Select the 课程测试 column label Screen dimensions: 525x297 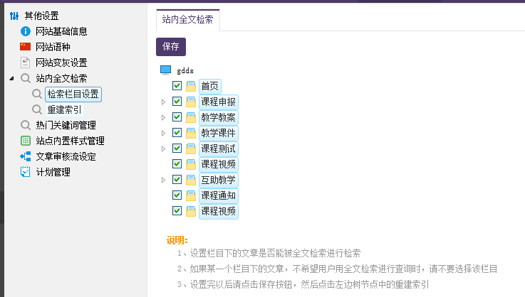(x=219, y=148)
